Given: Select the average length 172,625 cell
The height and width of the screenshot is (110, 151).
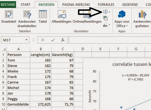Looking at the screenshot, I should pos(41,104).
